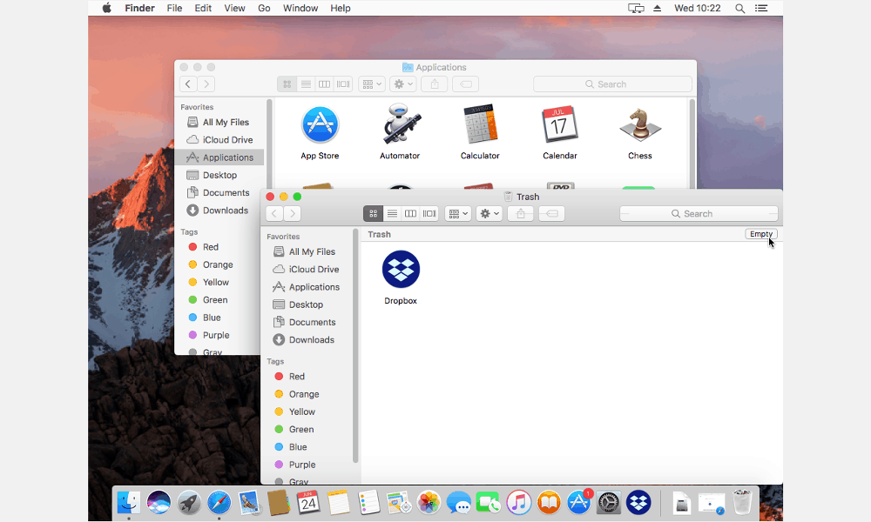Launch Siri from the Dock

click(159, 503)
